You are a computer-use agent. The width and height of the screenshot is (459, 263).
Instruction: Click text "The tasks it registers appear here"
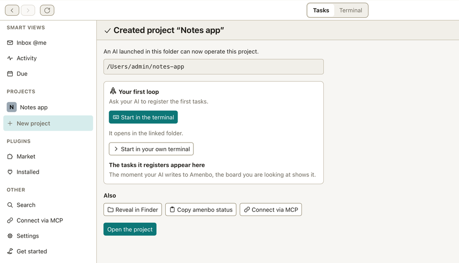click(x=157, y=165)
